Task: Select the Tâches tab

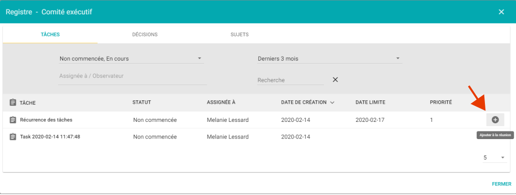Action: click(50, 34)
